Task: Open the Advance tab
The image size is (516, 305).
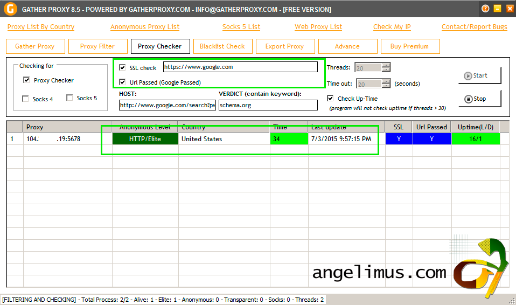Action: click(x=348, y=46)
